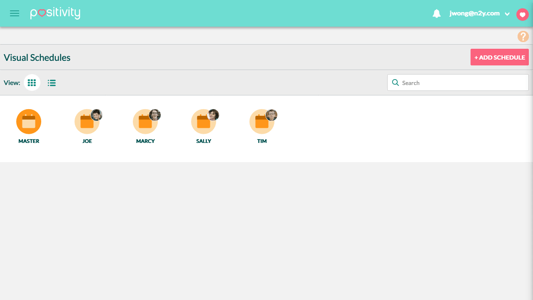Click the pink heart icon

[522, 15]
